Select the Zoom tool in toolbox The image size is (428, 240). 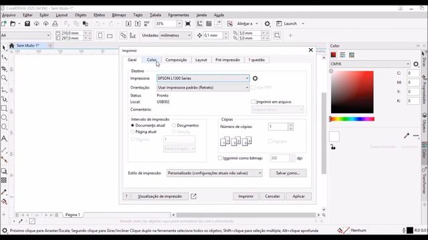(4, 79)
